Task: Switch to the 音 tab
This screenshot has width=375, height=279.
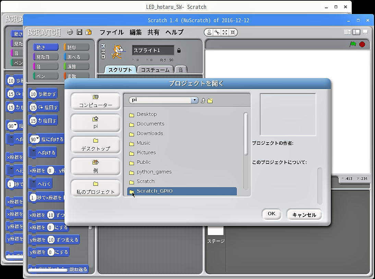Action: (181, 70)
